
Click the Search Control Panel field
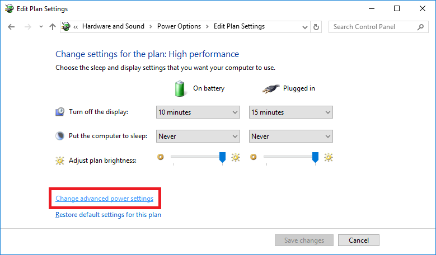[x=373, y=27]
